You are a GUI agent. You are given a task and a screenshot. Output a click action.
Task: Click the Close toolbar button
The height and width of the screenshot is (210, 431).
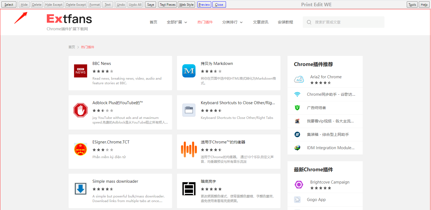pos(219,5)
